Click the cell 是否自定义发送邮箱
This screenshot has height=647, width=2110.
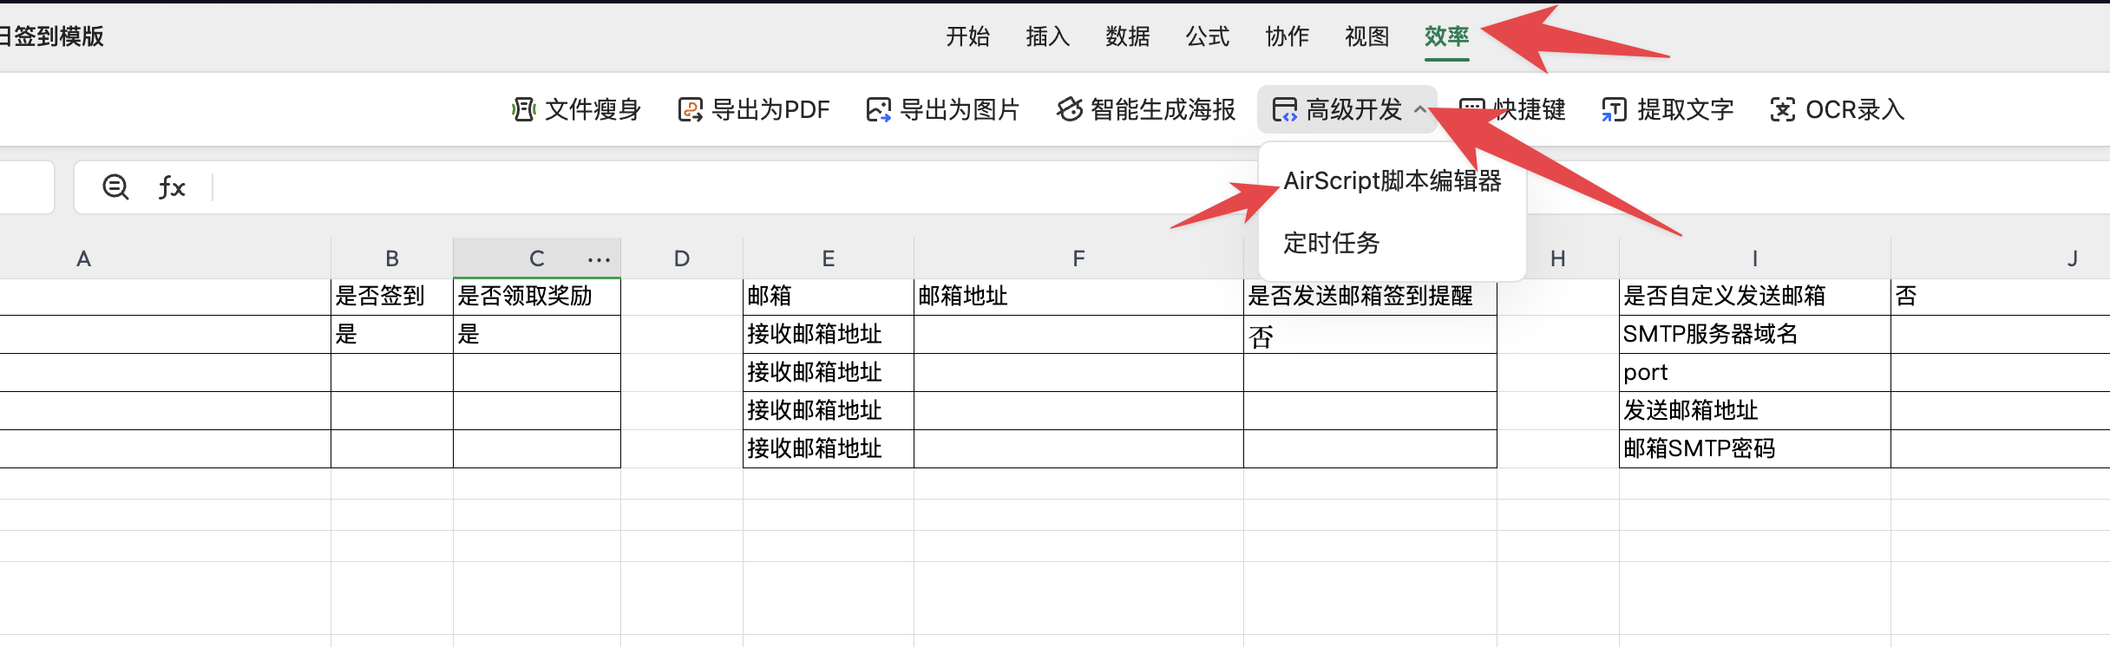pos(1755,297)
